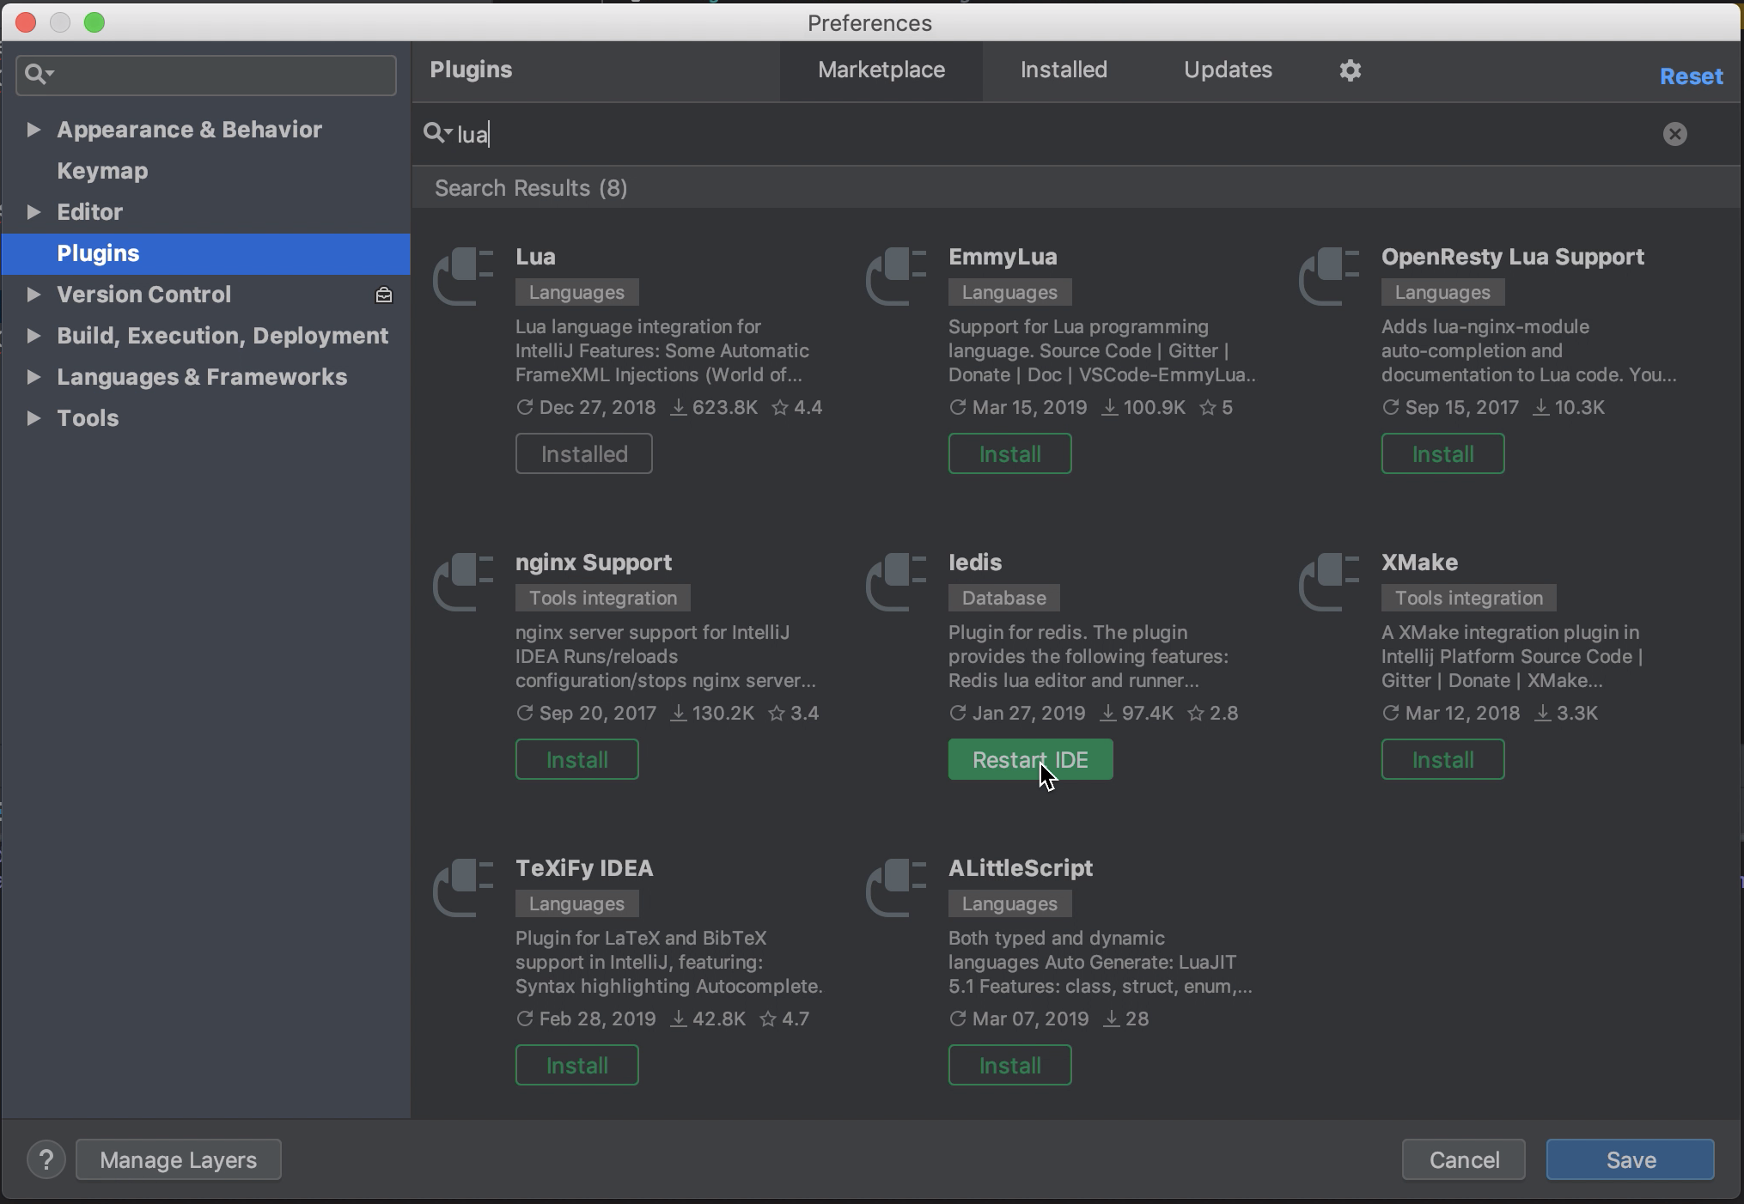Switch to the Installed tab
The image size is (1744, 1204).
(1064, 70)
